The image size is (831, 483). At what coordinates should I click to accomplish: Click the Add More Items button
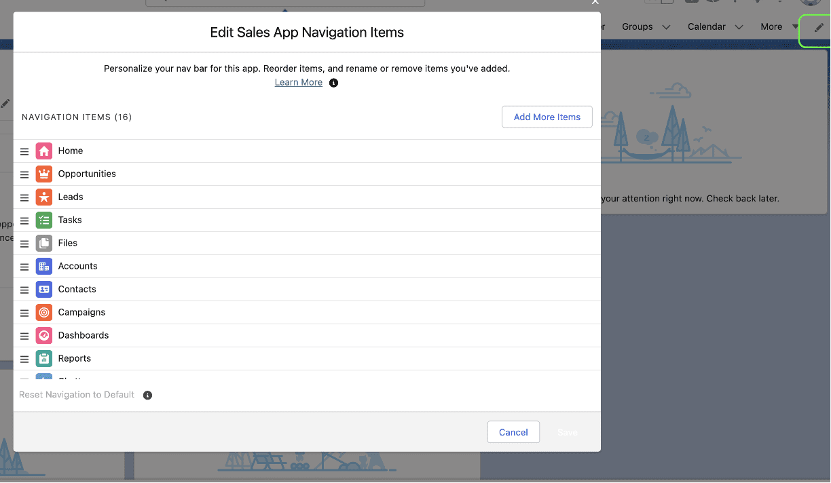pyautogui.click(x=547, y=117)
